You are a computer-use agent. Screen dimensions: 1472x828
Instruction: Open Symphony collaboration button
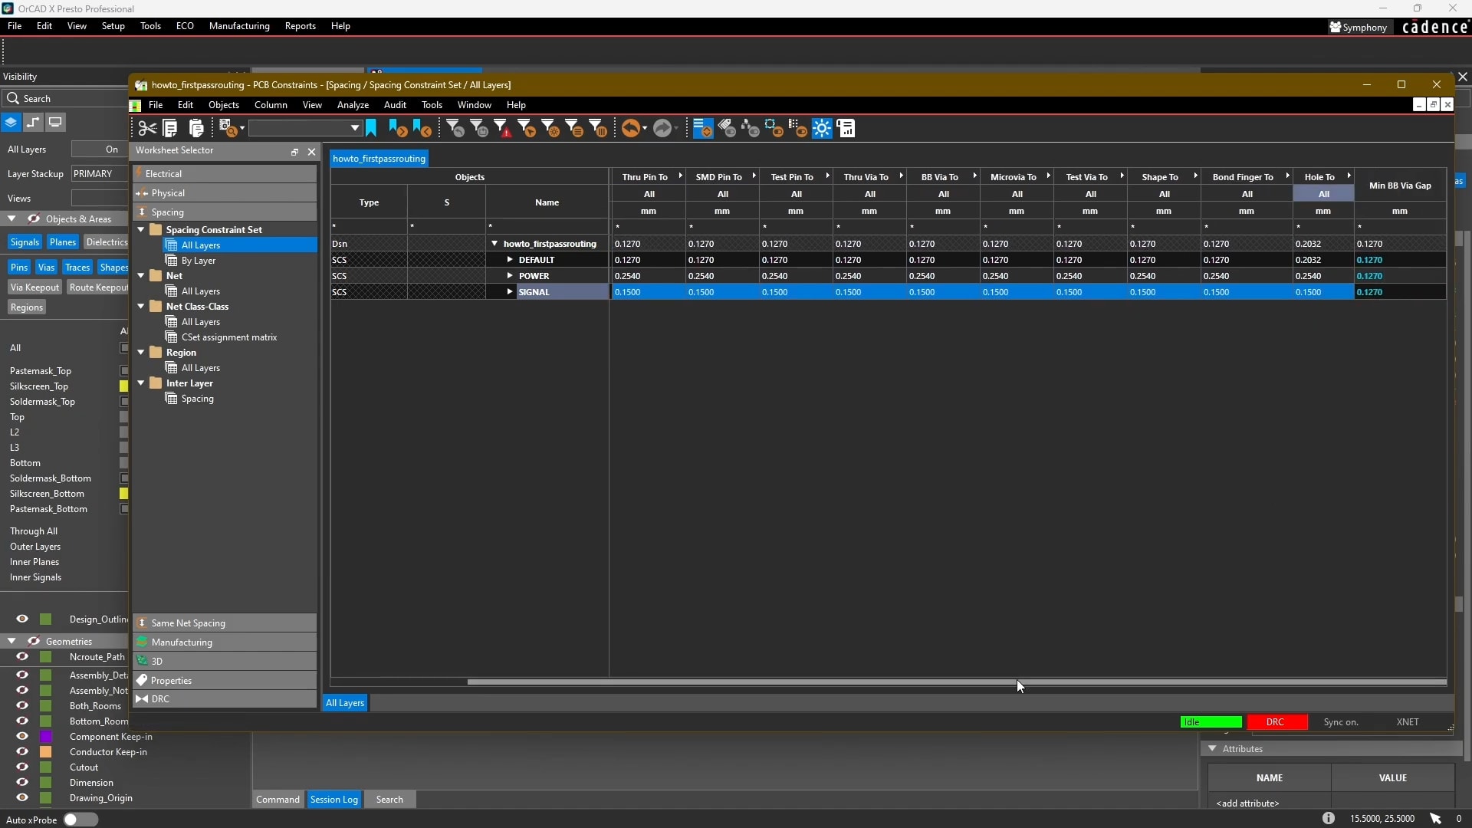1359,27
